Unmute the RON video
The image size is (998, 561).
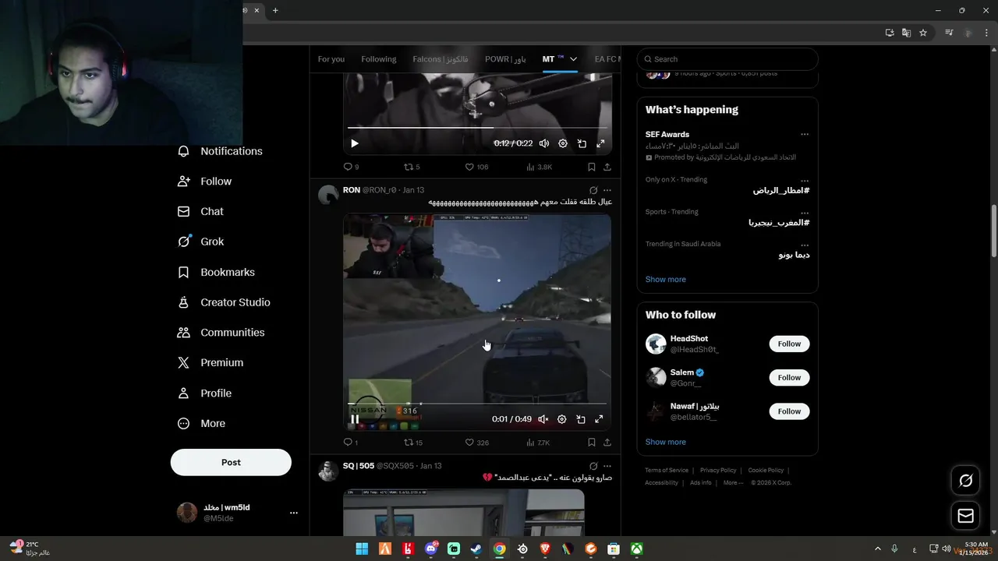543,419
